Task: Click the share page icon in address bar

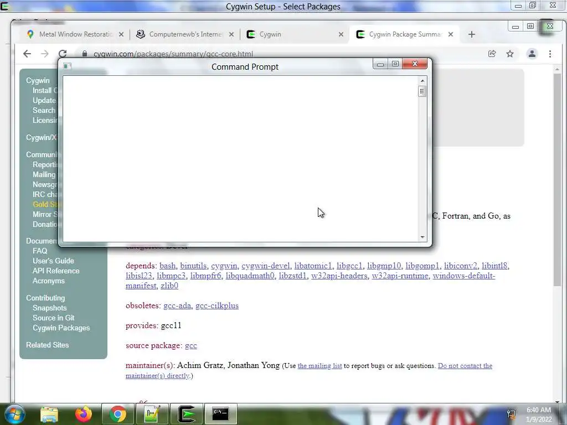Action: [x=492, y=54]
